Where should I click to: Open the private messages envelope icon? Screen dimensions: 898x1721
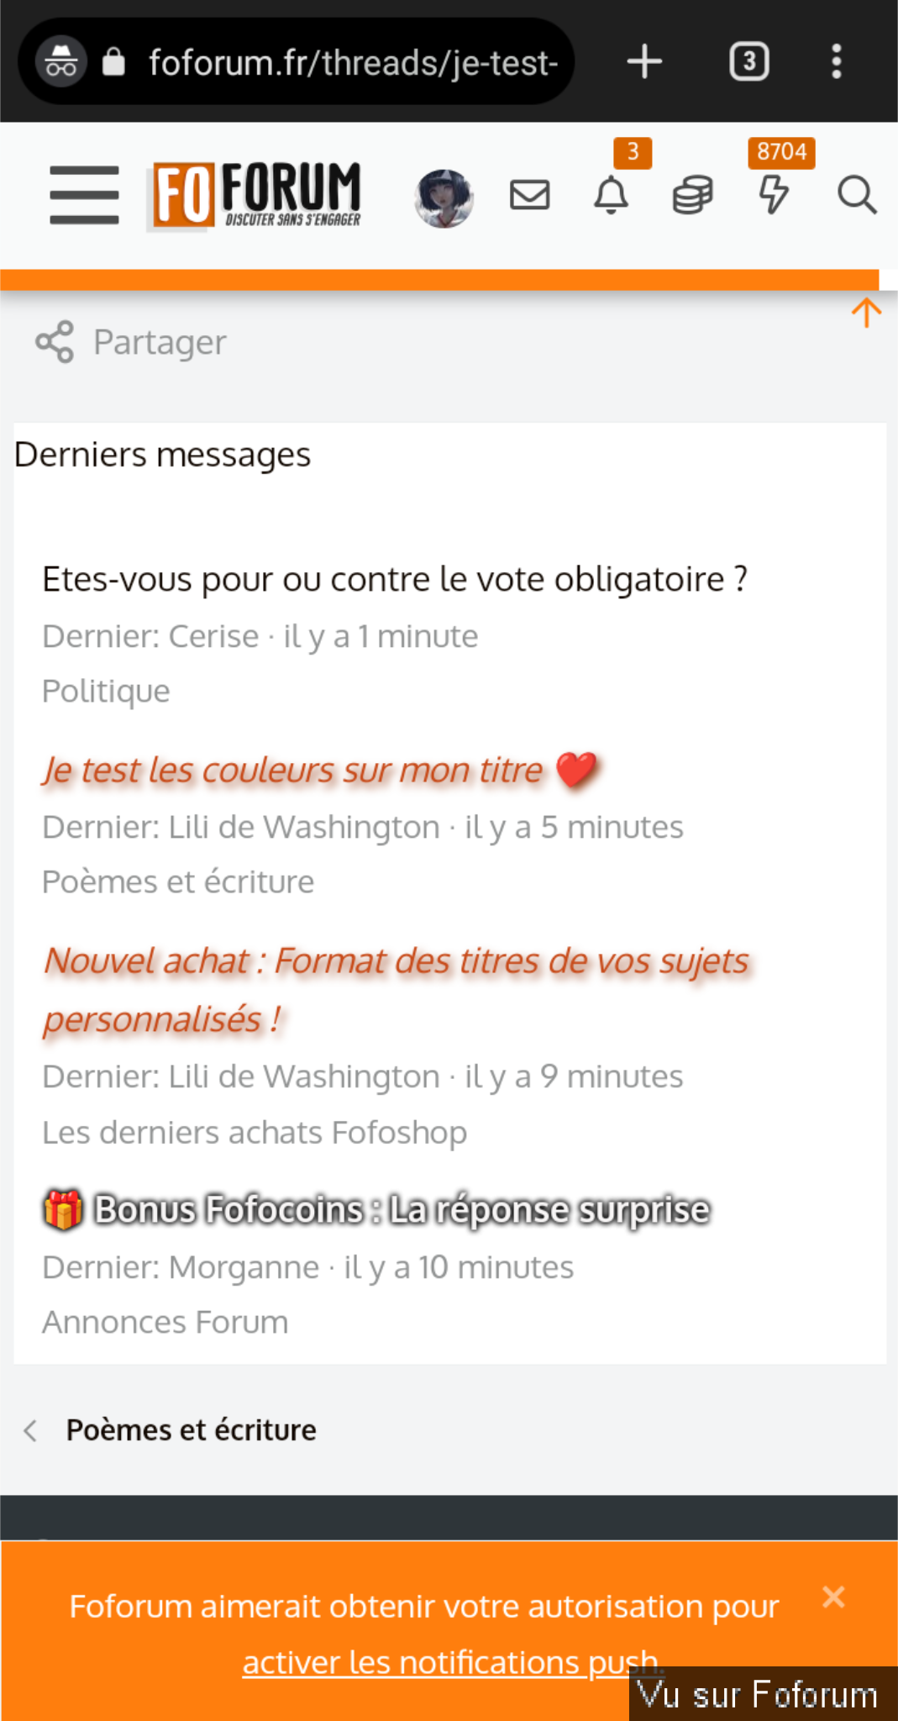tap(529, 195)
